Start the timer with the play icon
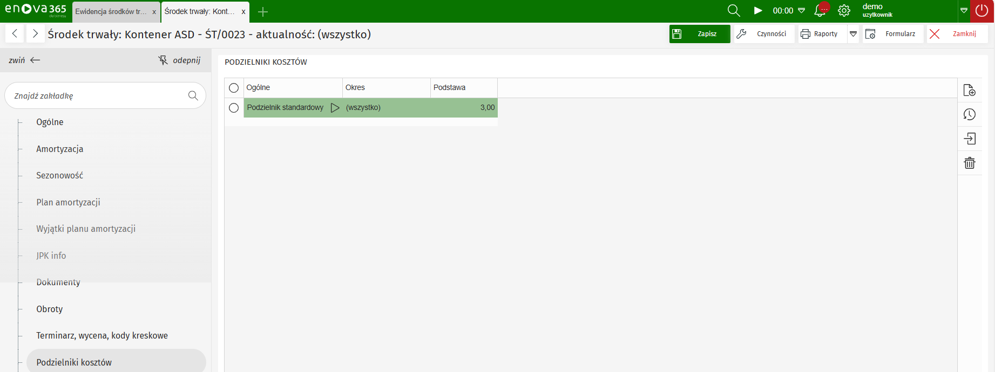 click(x=758, y=11)
